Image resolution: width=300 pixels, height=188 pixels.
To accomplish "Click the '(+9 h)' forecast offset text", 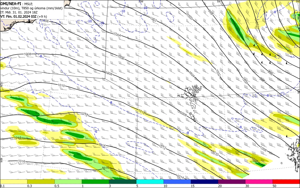I will pyautogui.click(x=42, y=17).
